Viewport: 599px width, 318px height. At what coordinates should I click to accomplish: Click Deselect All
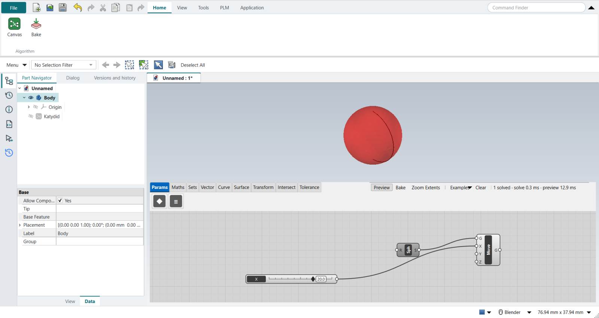click(193, 65)
